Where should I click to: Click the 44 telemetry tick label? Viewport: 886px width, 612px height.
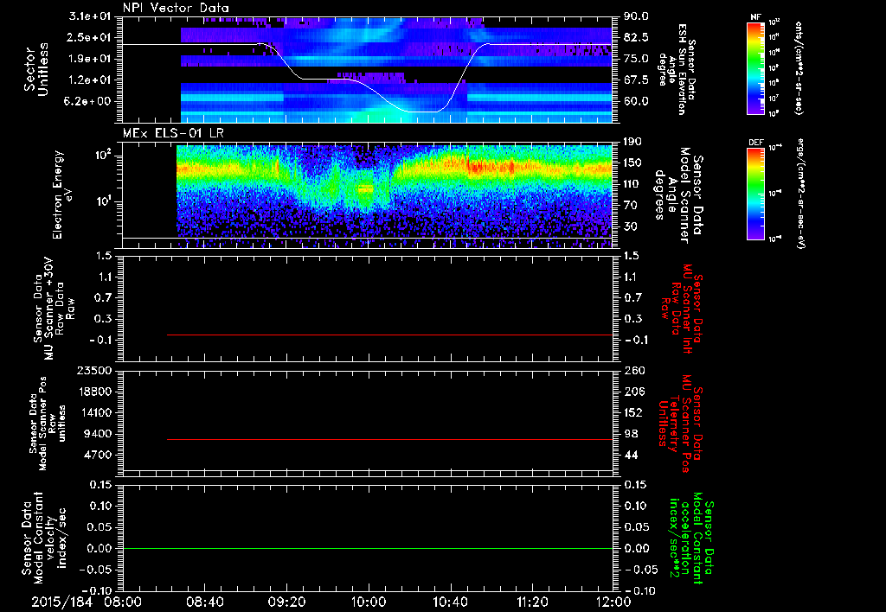pyautogui.click(x=631, y=455)
